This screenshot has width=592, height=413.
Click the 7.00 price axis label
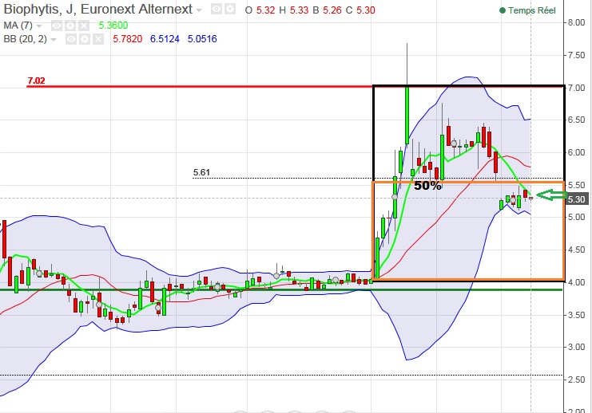pyautogui.click(x=577, y=88)
